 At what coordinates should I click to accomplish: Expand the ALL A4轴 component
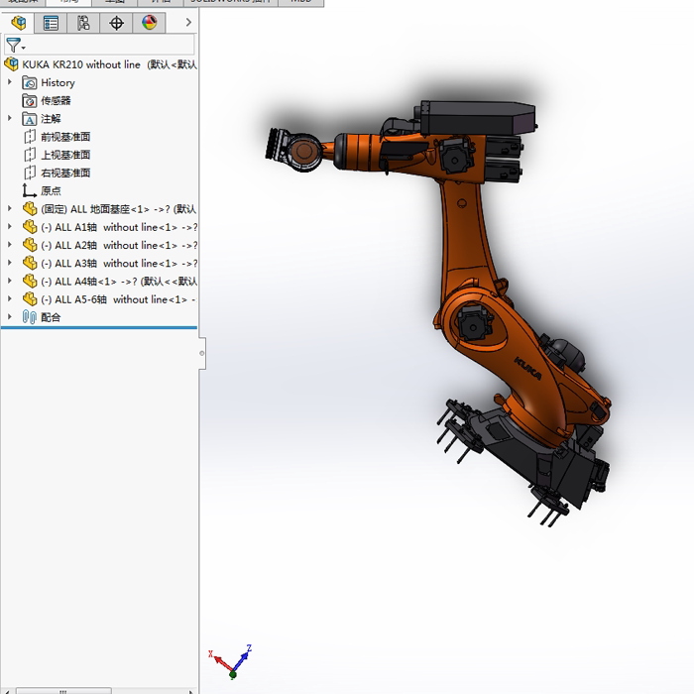pos(10,281)
